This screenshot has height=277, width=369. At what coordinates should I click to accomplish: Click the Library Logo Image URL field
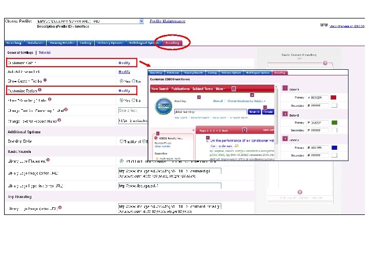[170, 171]
